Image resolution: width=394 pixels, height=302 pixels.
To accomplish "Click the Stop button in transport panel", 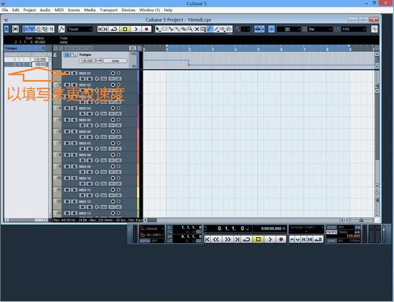I will click(258, 240).
